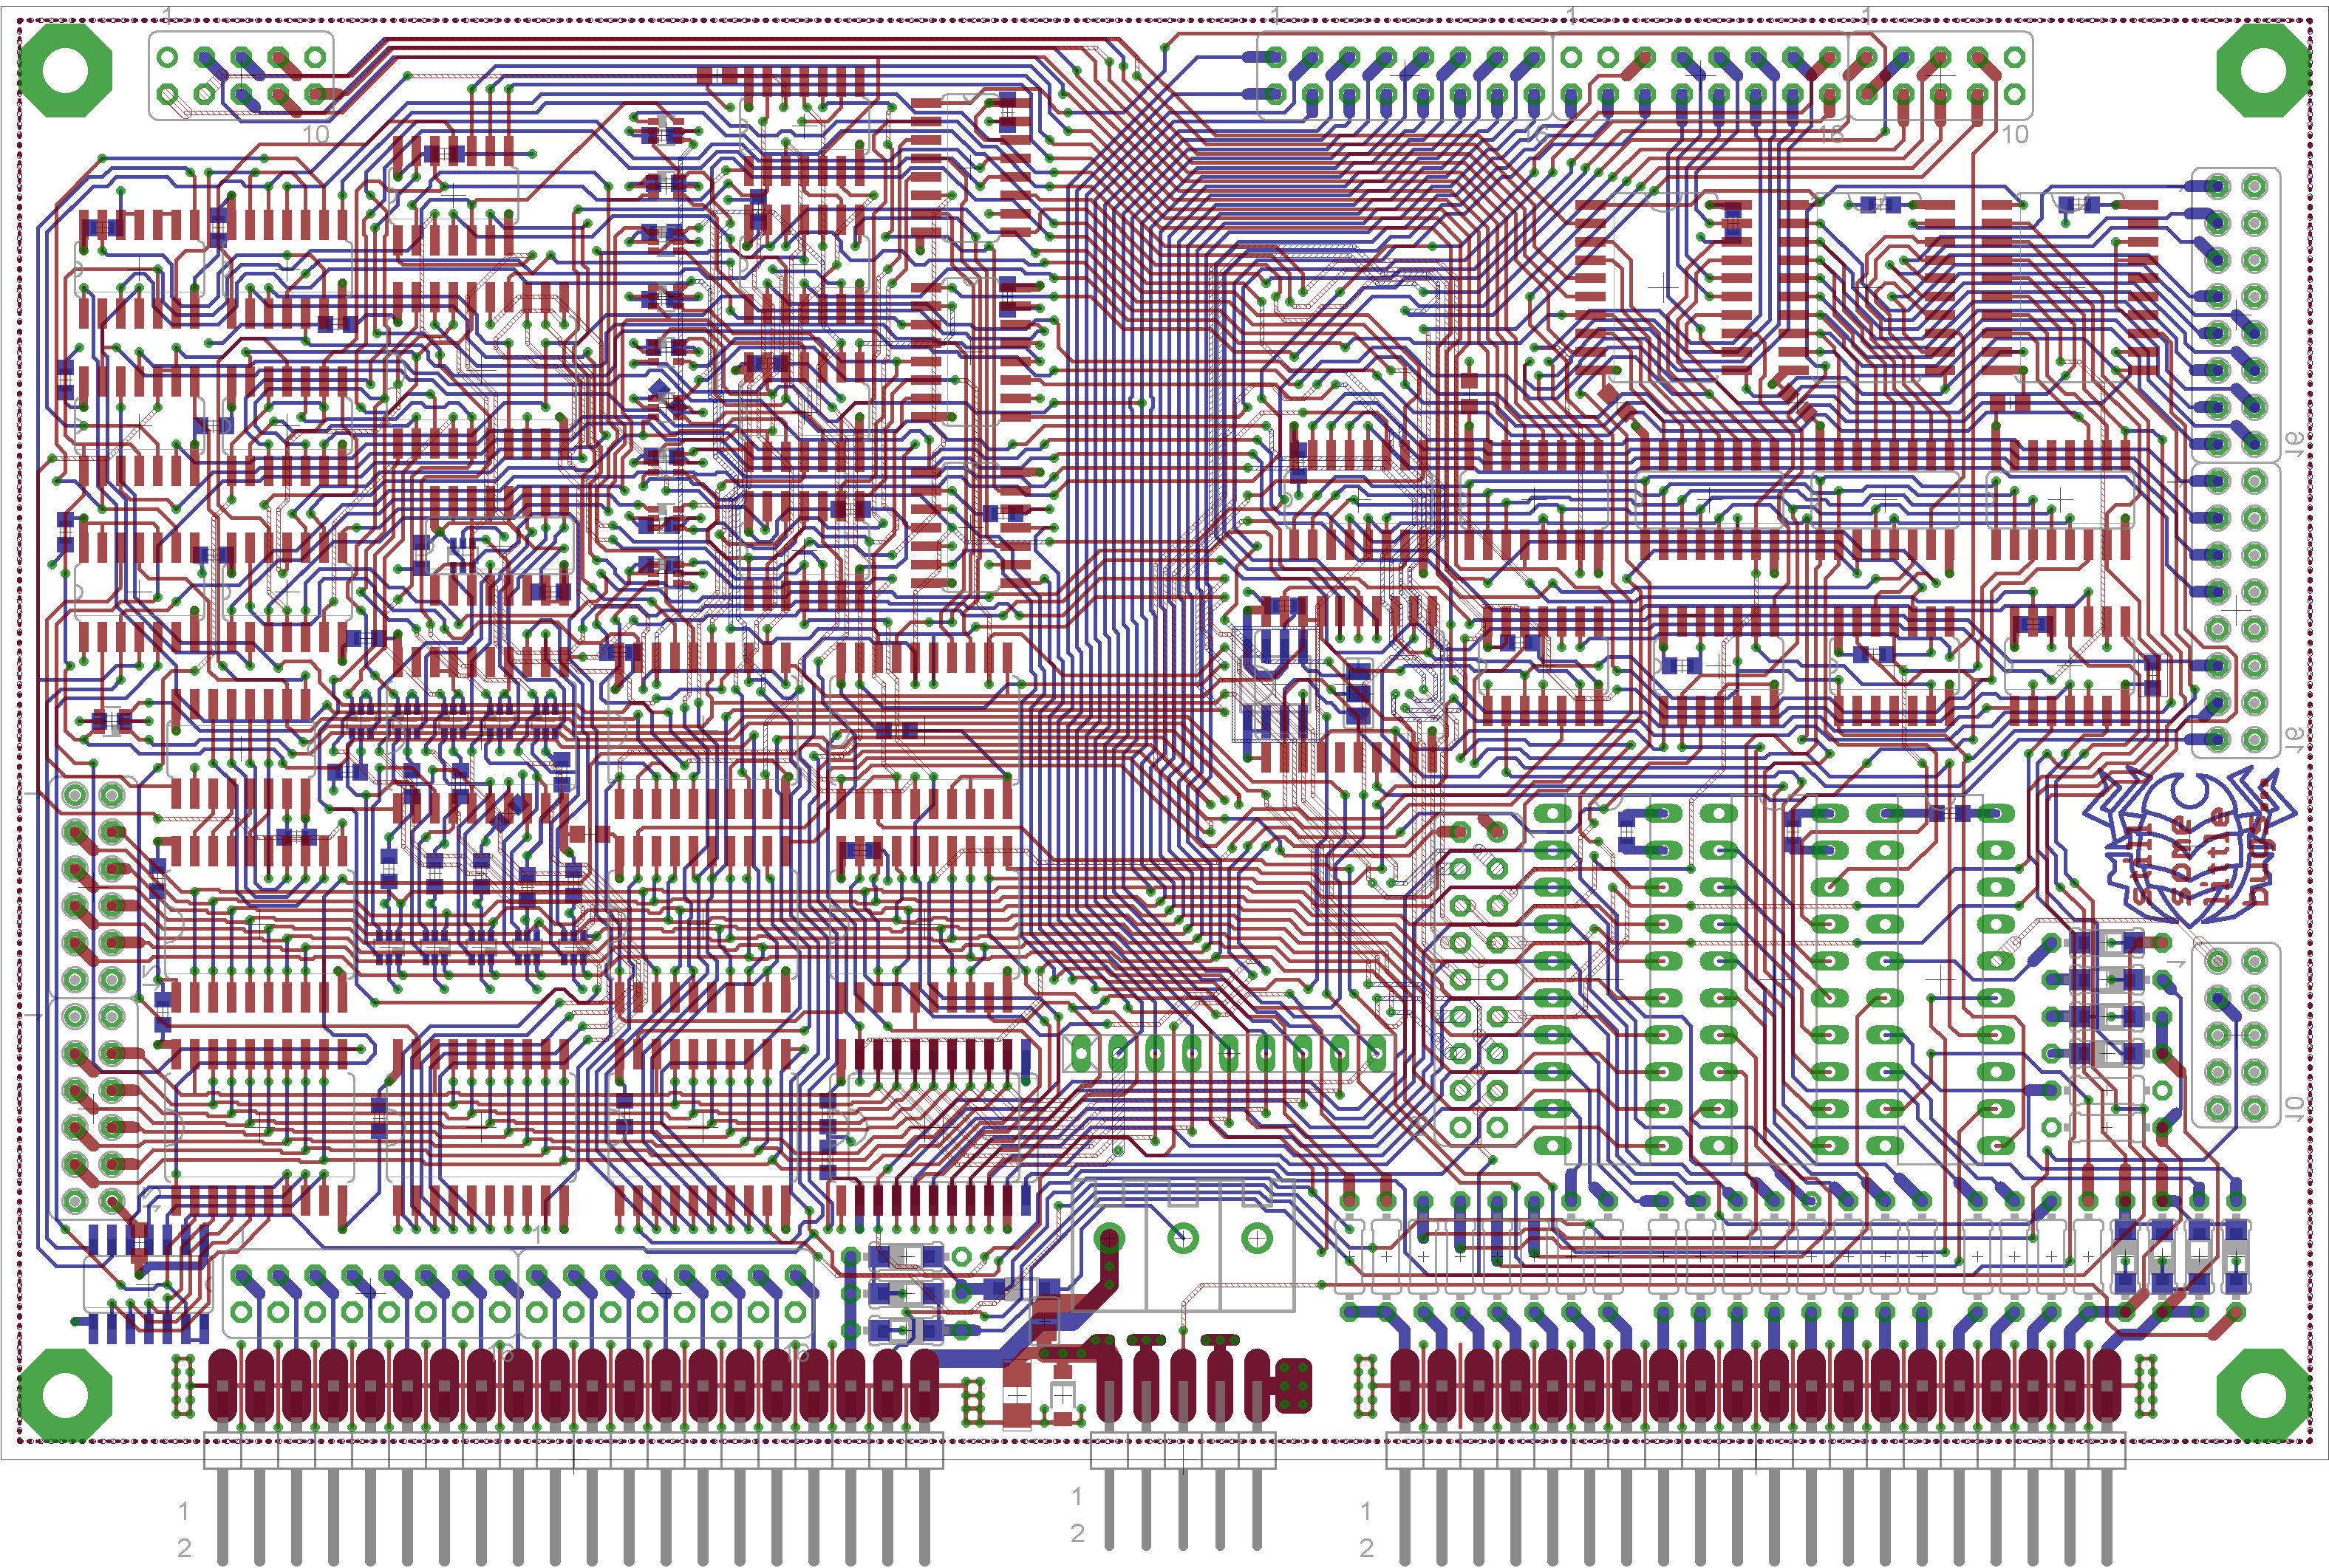Click the '10' label below top-left header

click(315, 134)
